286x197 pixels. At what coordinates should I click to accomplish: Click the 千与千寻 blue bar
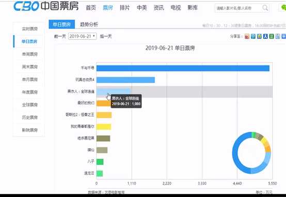[x=183, y=68]
